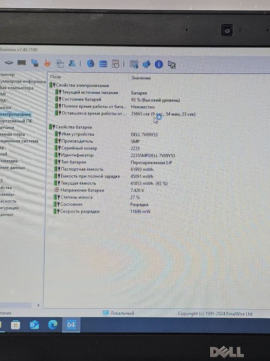Open the CPUID chip icon in toolbar

[9, 62]
